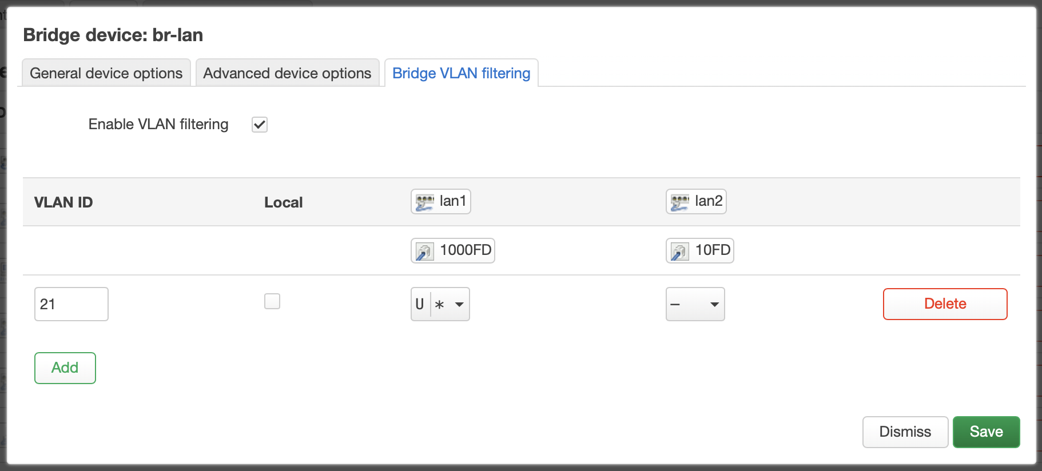Delete the VLAN 21 row

(945, 304)
